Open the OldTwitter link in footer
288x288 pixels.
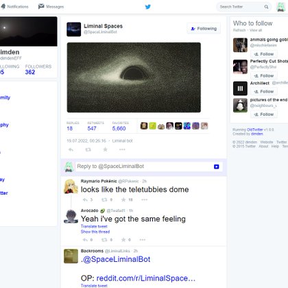[x=255, y=130]
